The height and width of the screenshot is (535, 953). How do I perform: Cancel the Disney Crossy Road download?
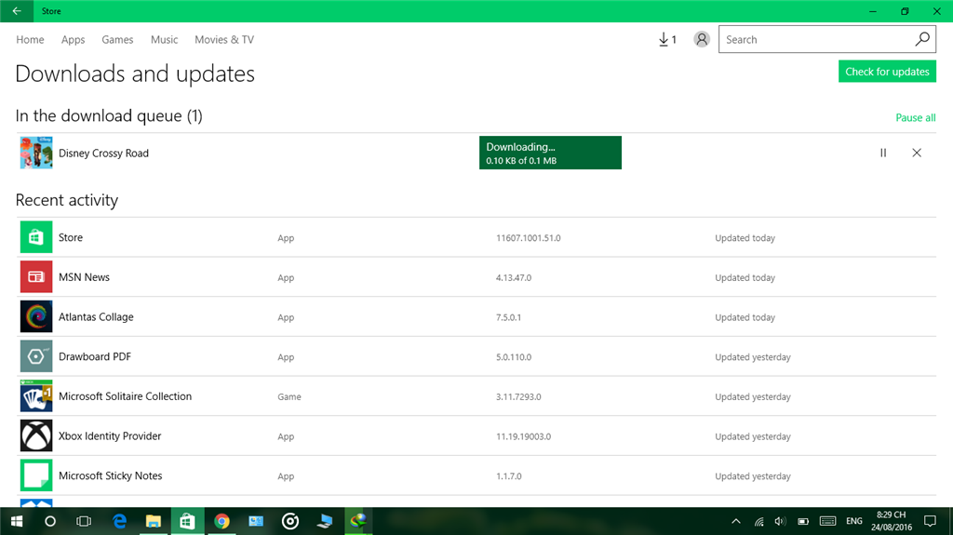pos(917,153)
